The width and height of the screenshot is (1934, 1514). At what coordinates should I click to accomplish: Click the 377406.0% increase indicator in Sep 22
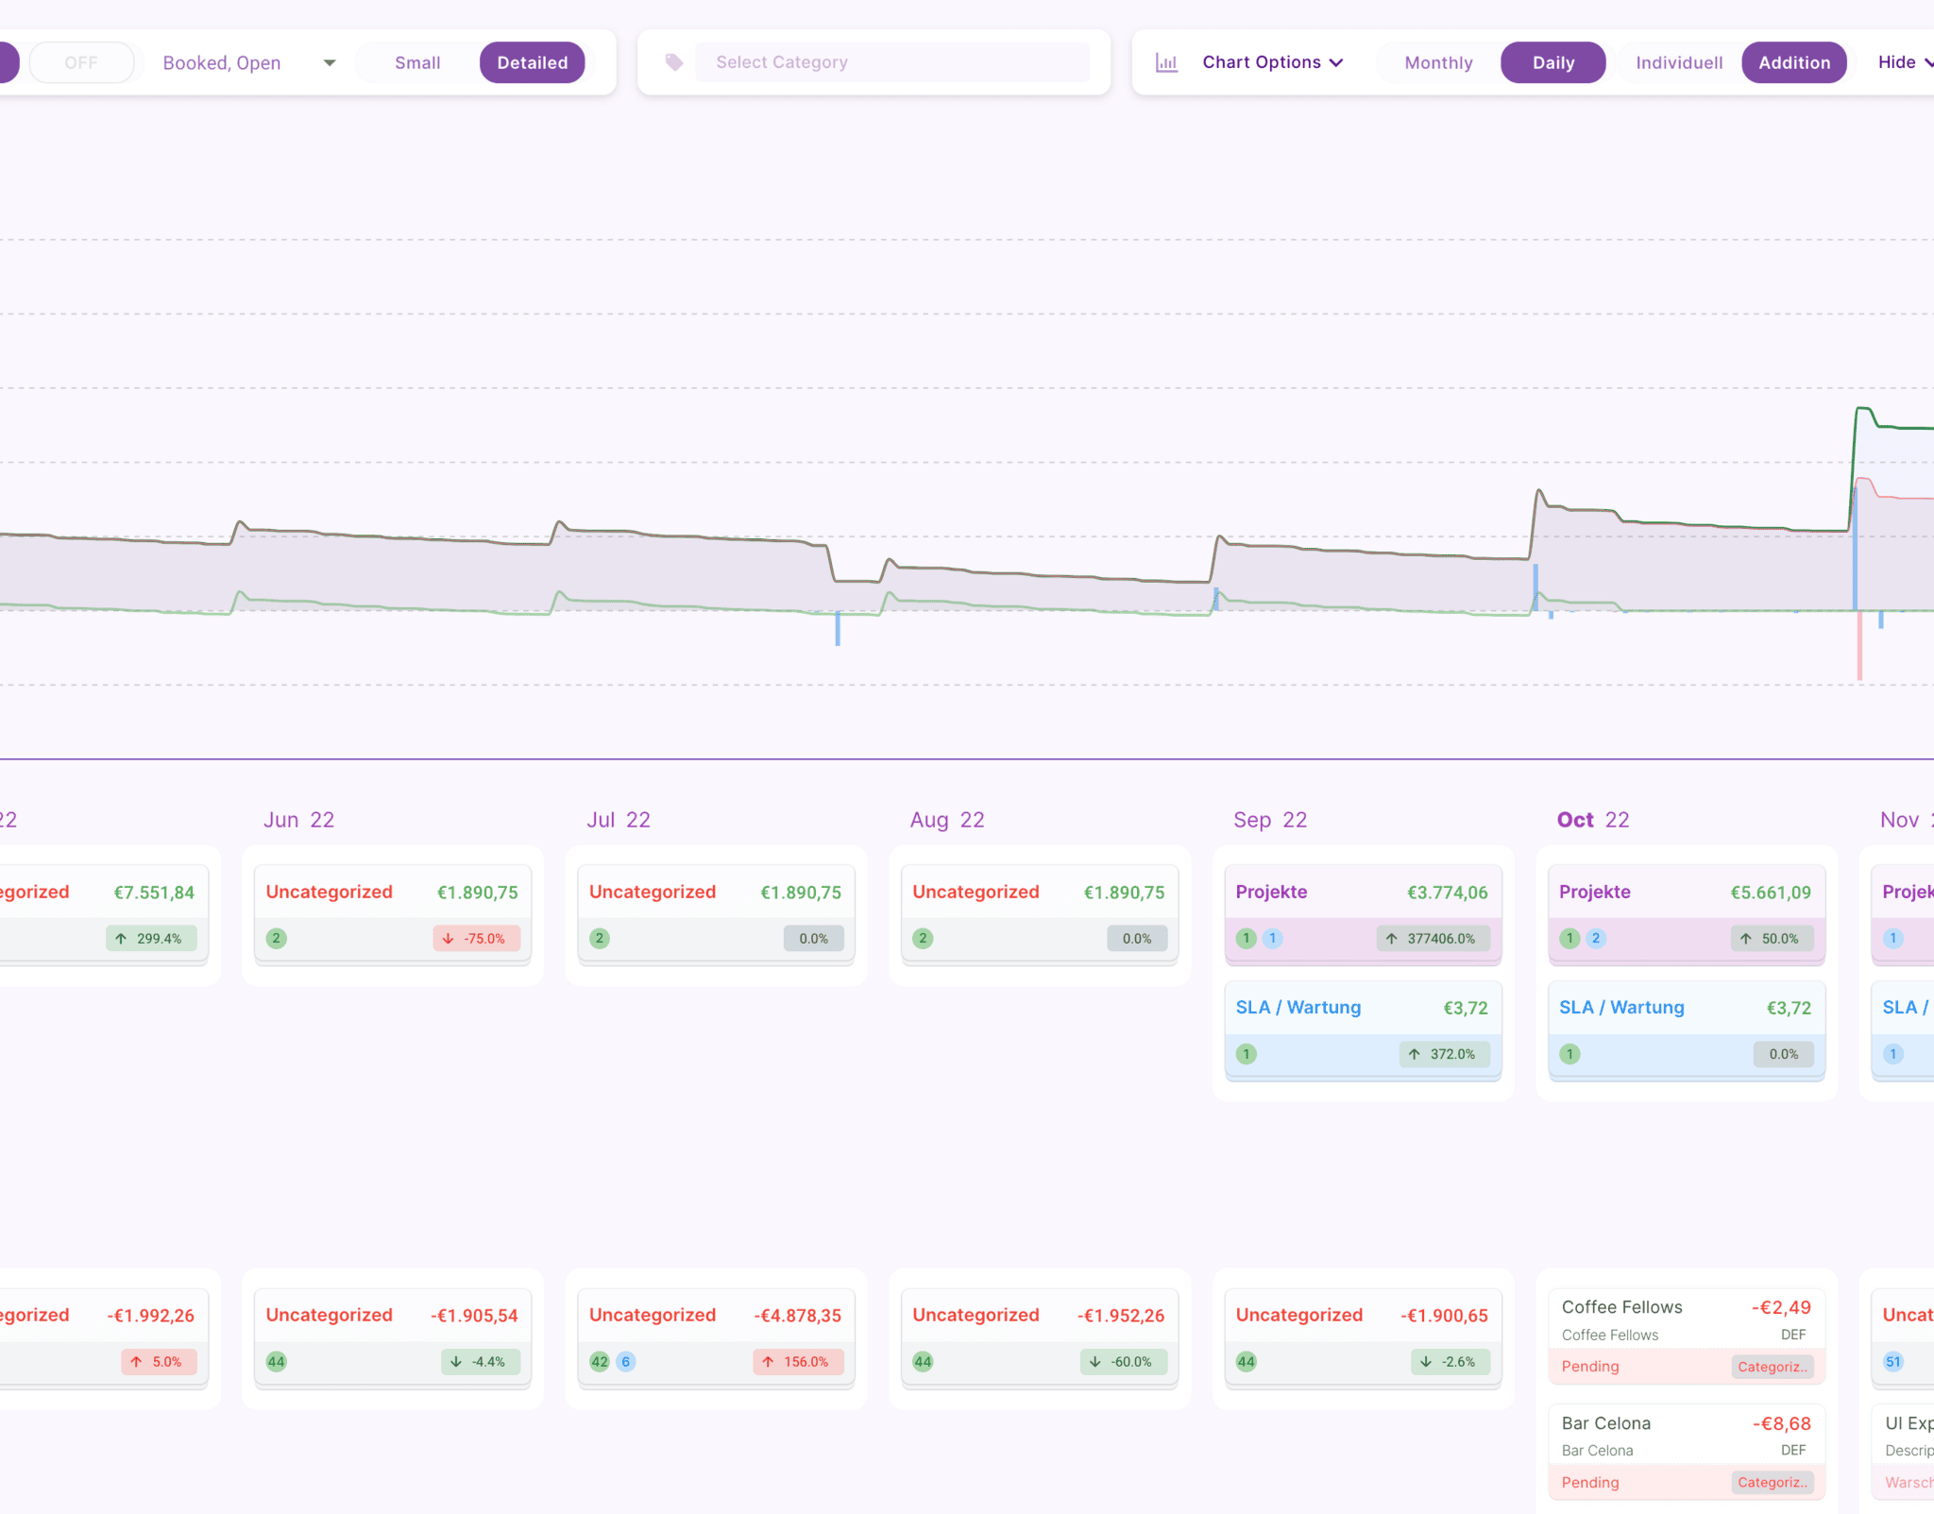1432,938
